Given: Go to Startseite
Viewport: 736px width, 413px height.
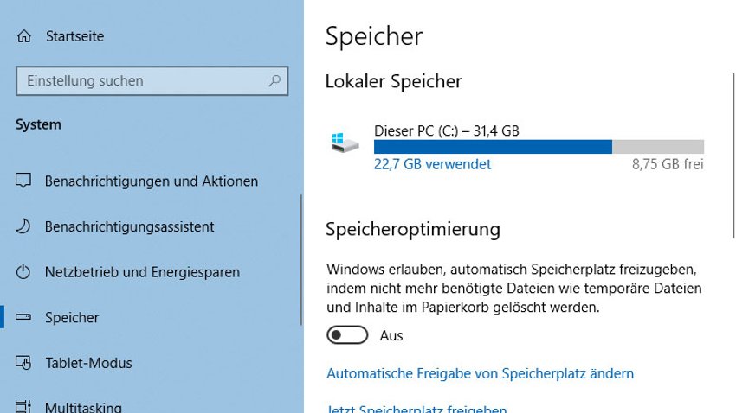Looking at the screenshot, I should tap(74, 36).
